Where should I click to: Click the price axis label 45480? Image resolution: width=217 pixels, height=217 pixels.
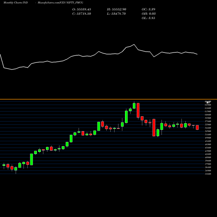coord(208,148)
